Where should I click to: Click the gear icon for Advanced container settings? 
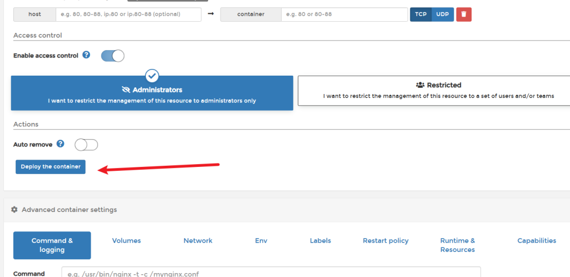[x=14, y=210]
